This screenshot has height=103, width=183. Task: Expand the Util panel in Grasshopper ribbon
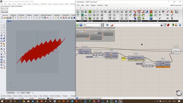point(178,21)
